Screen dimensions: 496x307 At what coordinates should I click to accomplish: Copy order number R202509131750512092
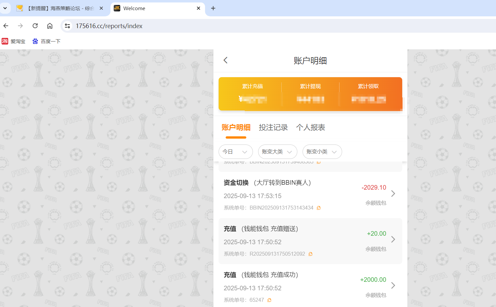pyautogui.click(x=310, y=254)
